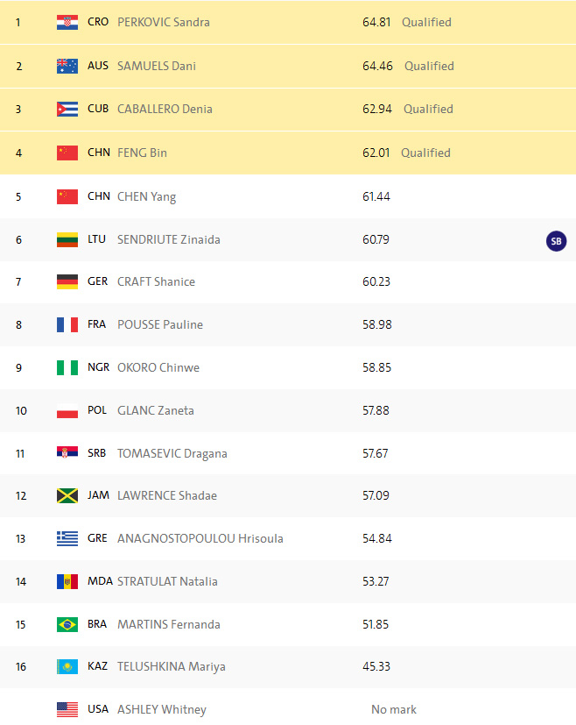Screen dimensions: 576x725
Task: Click the No mark result text
Action: click(394, 709)
